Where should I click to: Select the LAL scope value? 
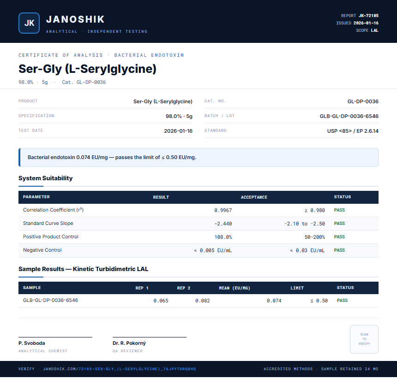[374, 30]
